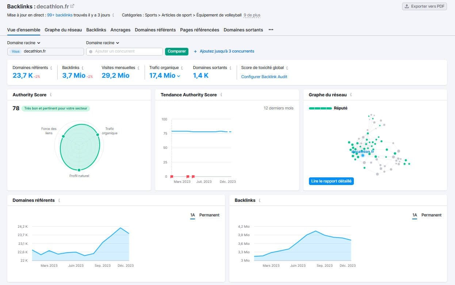455x285 pixels.
Task: Click Authority Score value 78
Action: coord(16,108)
